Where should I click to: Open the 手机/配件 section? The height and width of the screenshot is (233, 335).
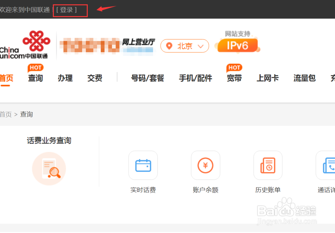[196, 78]
